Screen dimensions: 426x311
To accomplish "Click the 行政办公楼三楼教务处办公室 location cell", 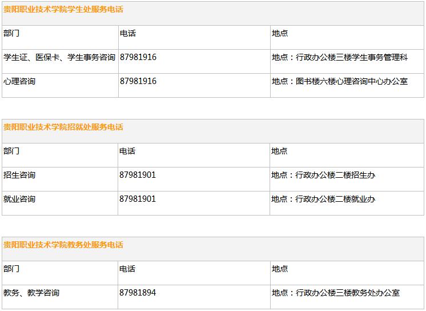I will point(335,293).
